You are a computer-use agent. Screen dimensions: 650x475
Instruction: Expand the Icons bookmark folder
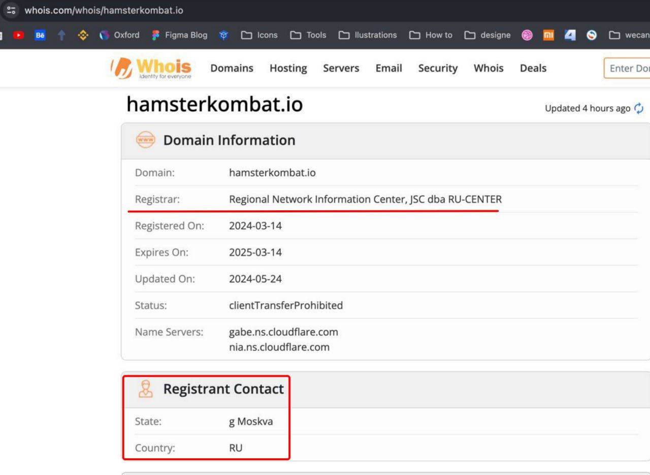pyautogui.click(x=259, y=35)
